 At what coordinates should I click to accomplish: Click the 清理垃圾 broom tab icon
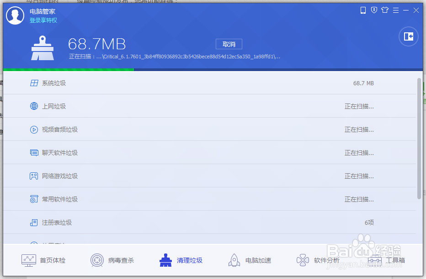click(165, 260)
